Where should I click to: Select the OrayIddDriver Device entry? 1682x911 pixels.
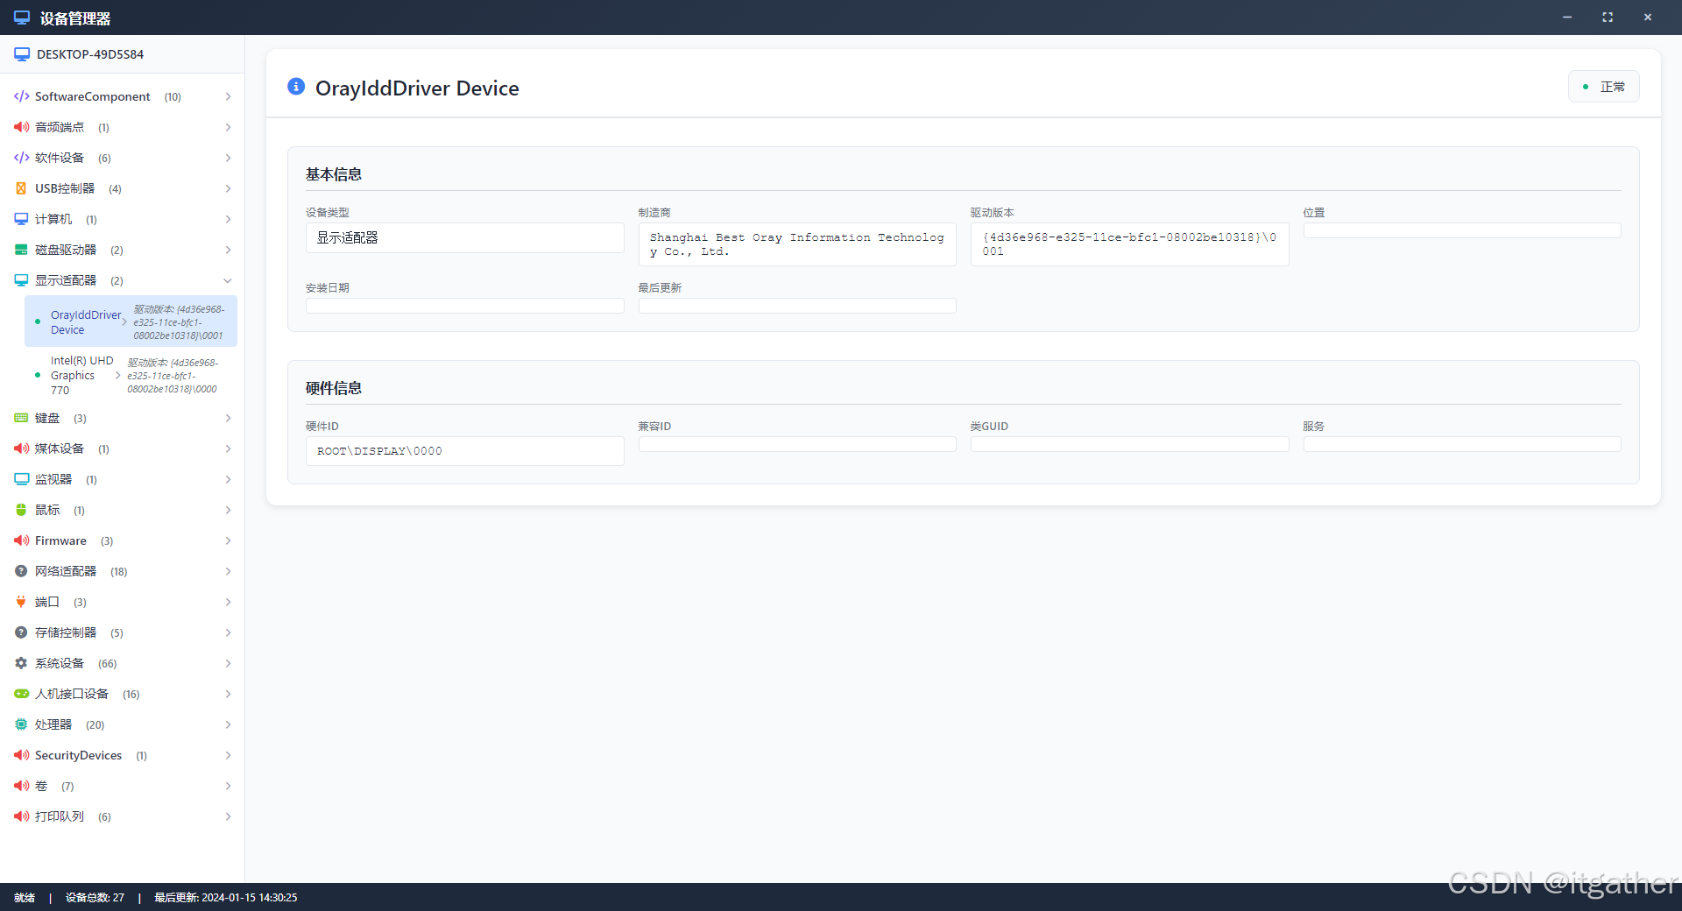[x=131, y=321]
